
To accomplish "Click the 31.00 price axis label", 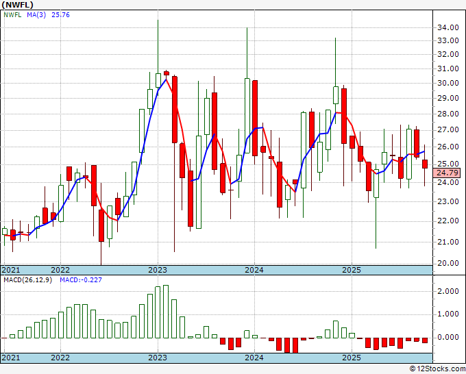I will click(448, 68).
